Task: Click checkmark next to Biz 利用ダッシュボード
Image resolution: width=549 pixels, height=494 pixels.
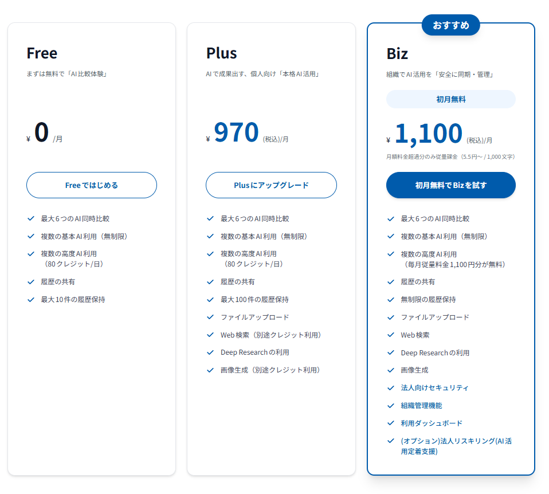Action: (391, 424)
